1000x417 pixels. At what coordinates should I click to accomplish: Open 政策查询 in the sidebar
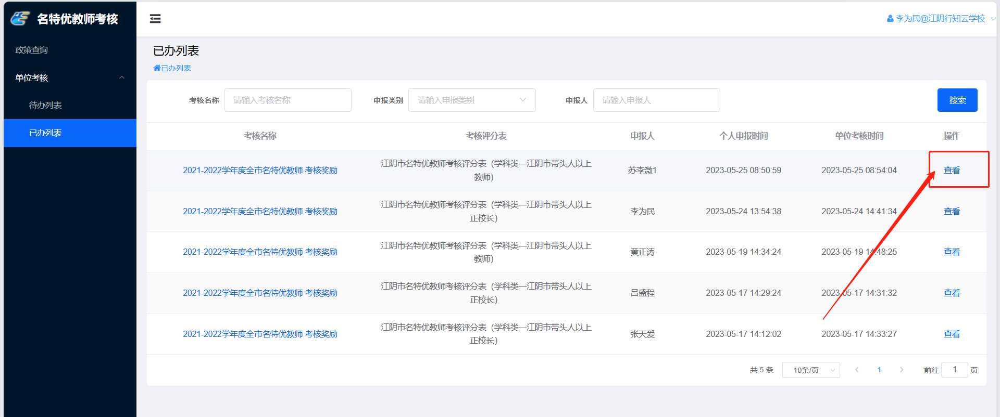pos(32,50)
